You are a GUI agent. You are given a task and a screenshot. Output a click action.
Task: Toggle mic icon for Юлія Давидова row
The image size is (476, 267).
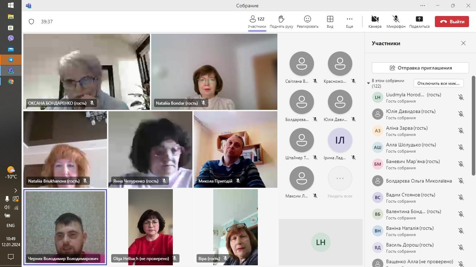click(x=461, y=114)
